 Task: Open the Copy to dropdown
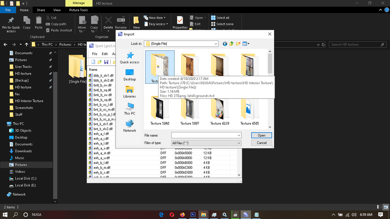point(94,24)
